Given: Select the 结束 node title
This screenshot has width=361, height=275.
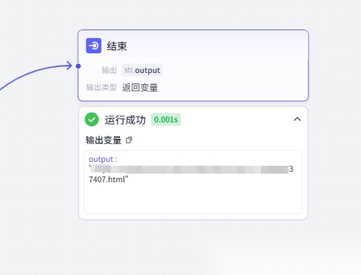Looking at the screenshot, I should (117, 46).
